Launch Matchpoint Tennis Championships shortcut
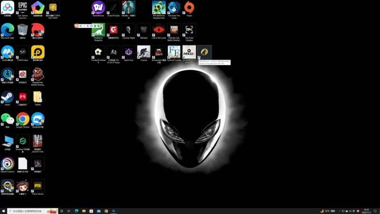Screen dimensions: 380x214 (x=204, y=52)
